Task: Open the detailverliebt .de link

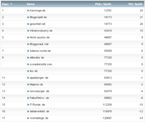Action: pyautogui.click(x=39, y=111)
